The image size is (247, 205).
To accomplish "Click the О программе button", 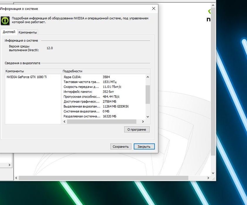I will click(x=137, y=129).
